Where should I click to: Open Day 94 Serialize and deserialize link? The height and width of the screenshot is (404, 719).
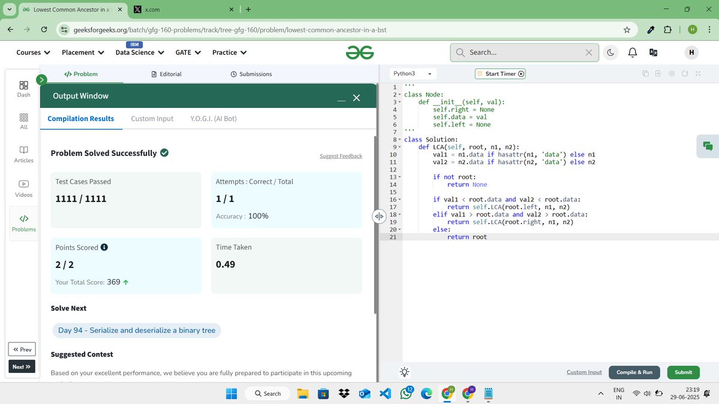pos(137,330)
